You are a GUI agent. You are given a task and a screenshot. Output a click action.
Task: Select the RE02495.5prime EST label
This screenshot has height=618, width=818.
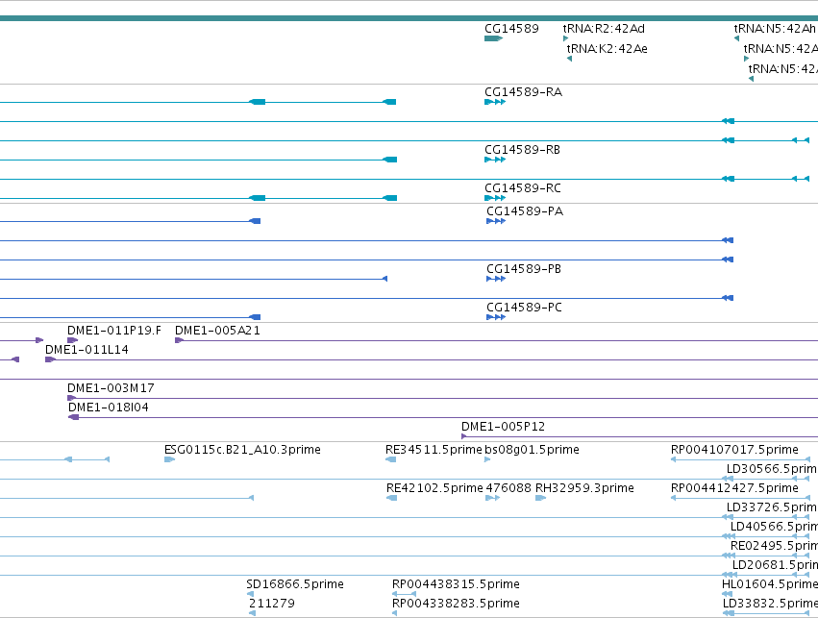774,546
